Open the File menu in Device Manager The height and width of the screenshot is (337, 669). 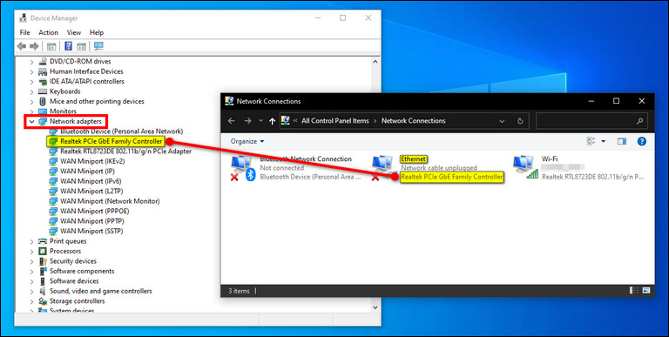click(x=24, y=32)
